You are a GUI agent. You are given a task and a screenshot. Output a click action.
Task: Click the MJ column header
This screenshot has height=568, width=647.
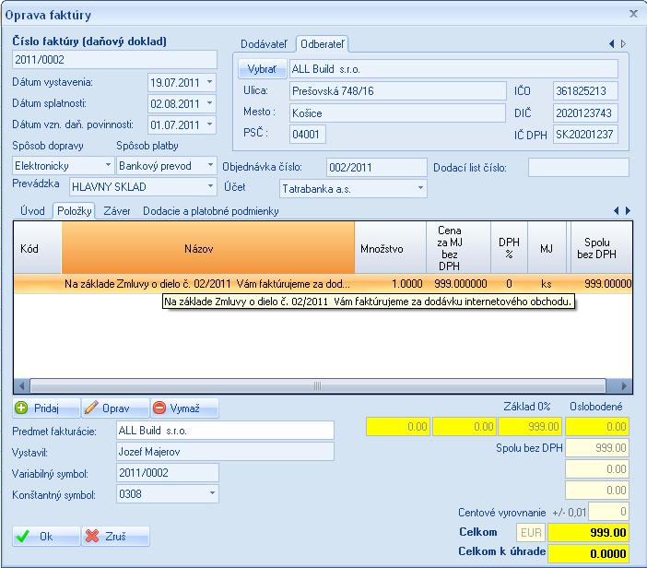point(547,248)
